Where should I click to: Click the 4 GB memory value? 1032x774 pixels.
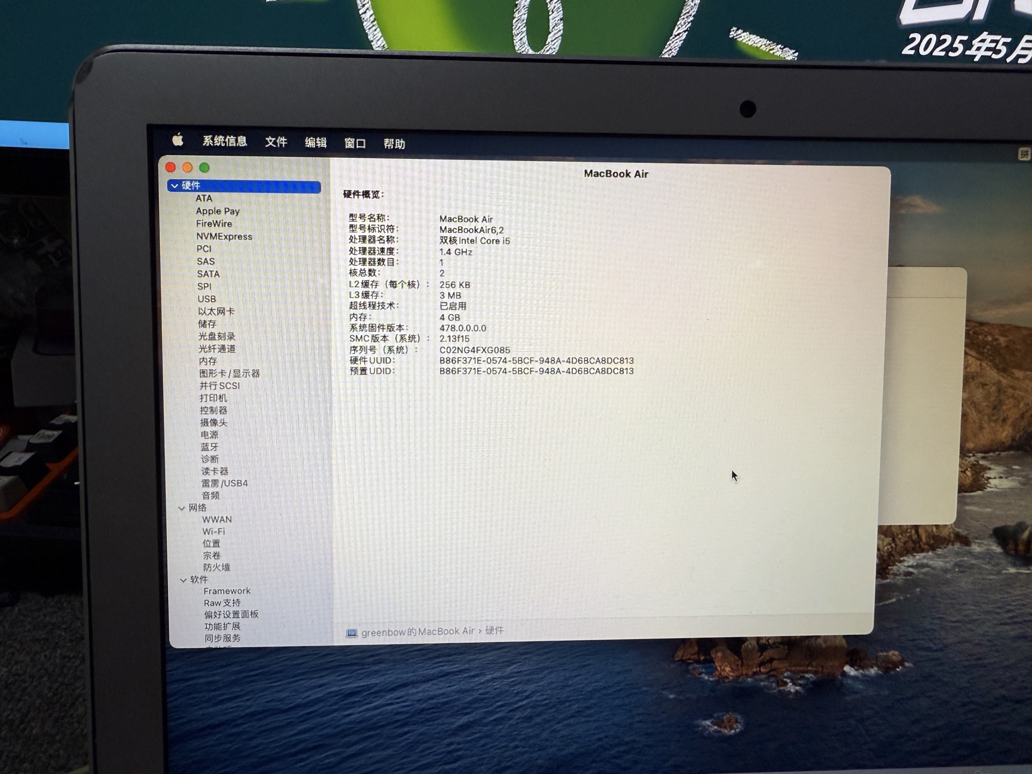pyautogui.click(x=450, y=317)
